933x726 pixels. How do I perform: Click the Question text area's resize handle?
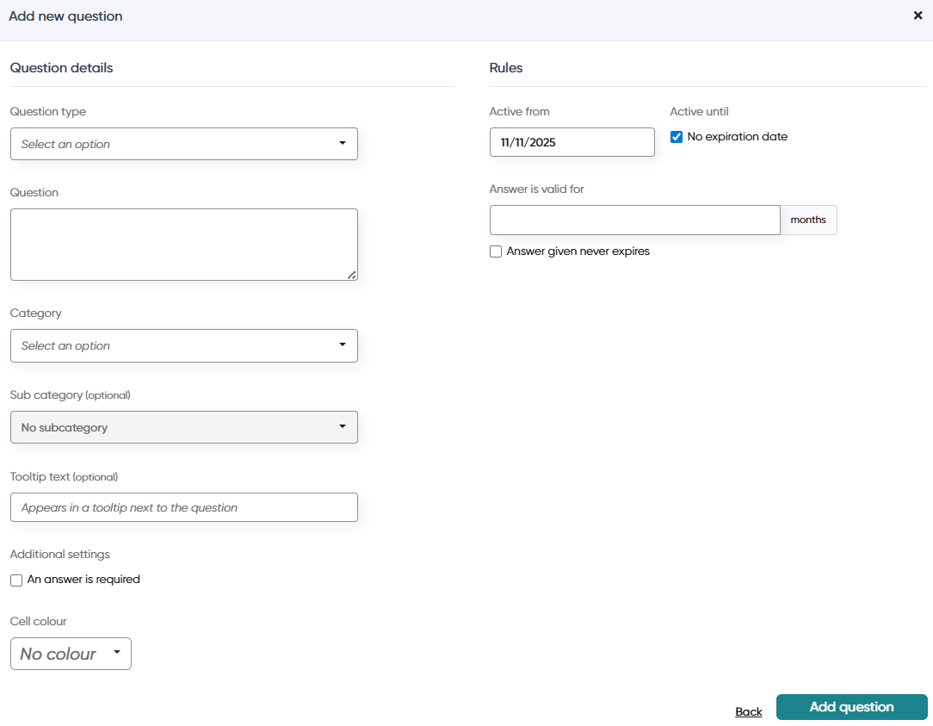coord(352,275)
